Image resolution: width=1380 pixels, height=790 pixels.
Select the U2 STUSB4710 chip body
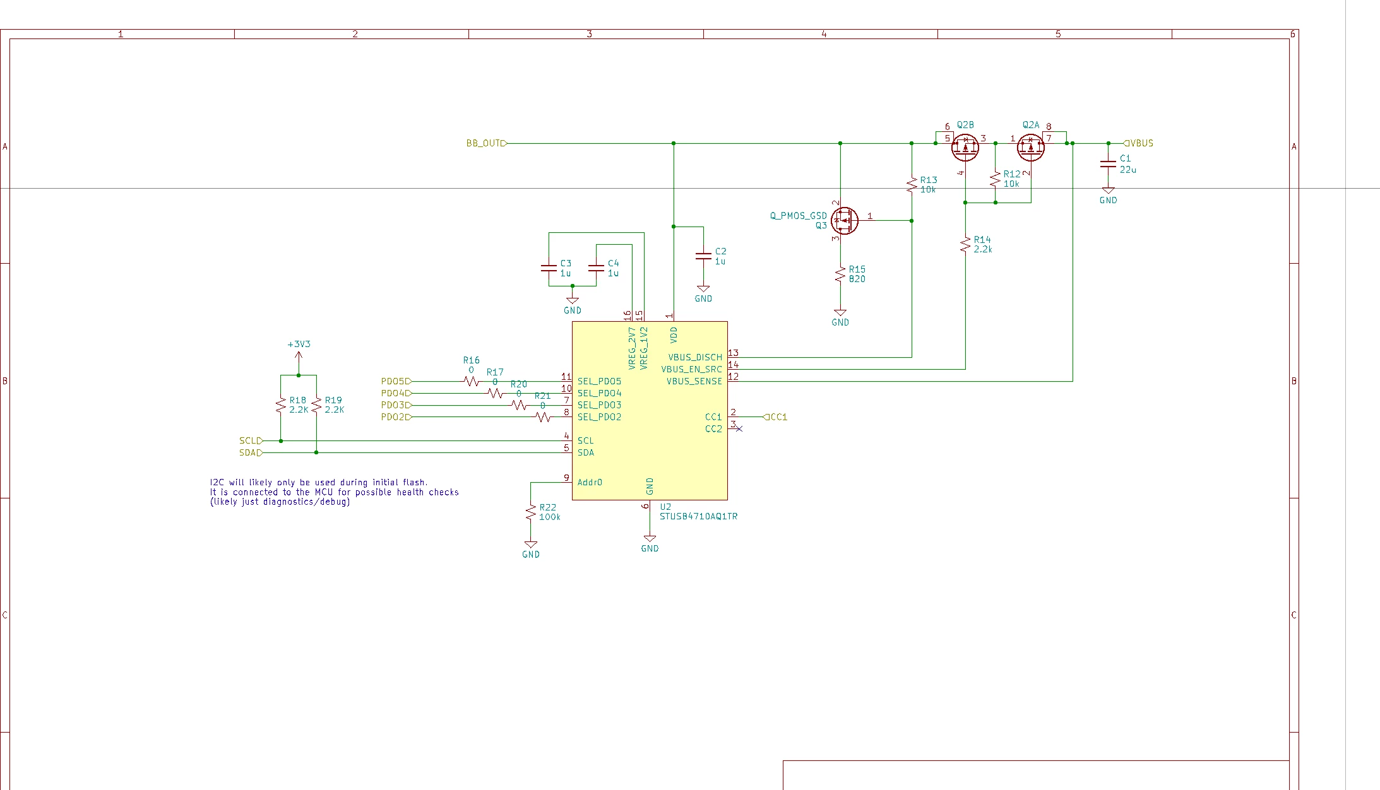(650, 411)
